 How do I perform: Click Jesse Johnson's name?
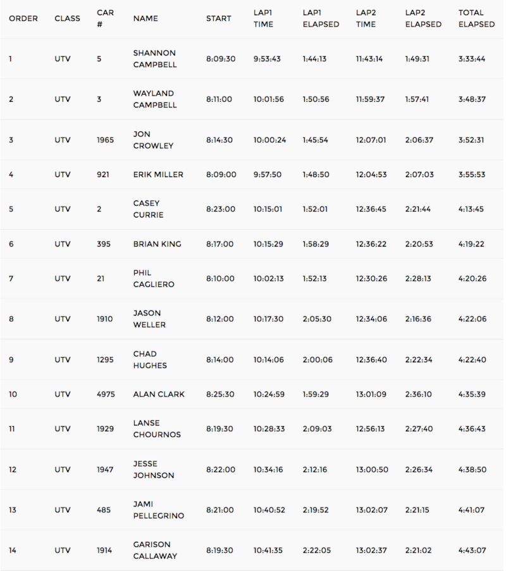click(153, 469)
